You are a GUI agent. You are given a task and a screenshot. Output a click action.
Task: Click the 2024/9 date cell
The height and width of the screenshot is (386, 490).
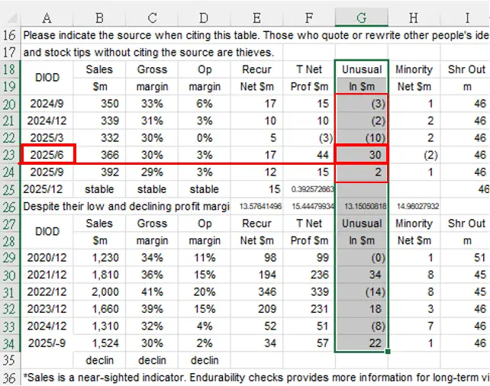pos(47,104)
